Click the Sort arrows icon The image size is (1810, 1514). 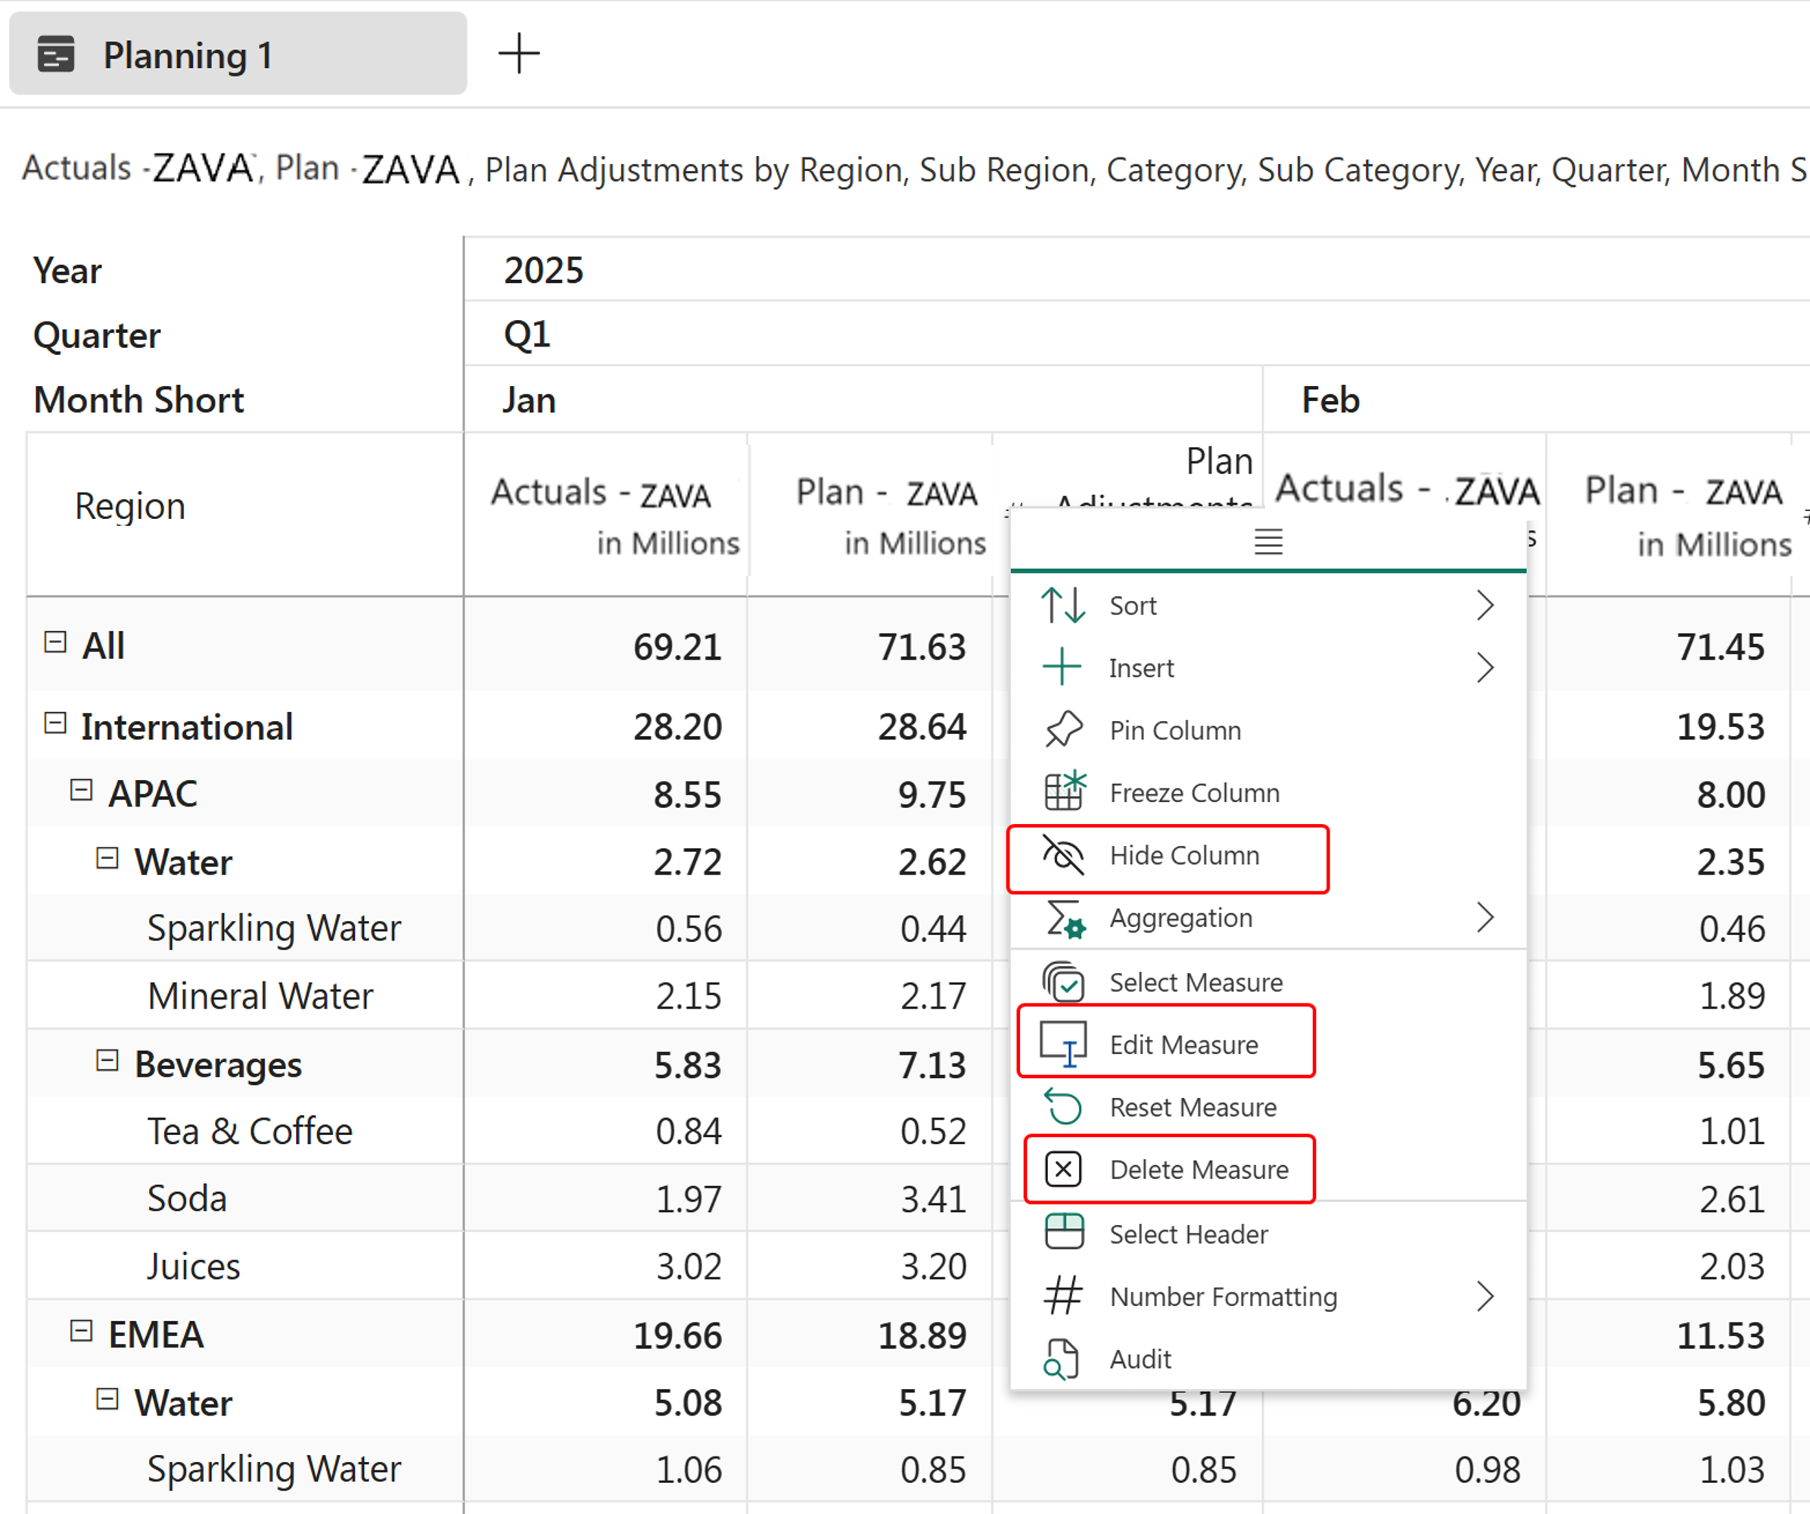coord(1062,605)
